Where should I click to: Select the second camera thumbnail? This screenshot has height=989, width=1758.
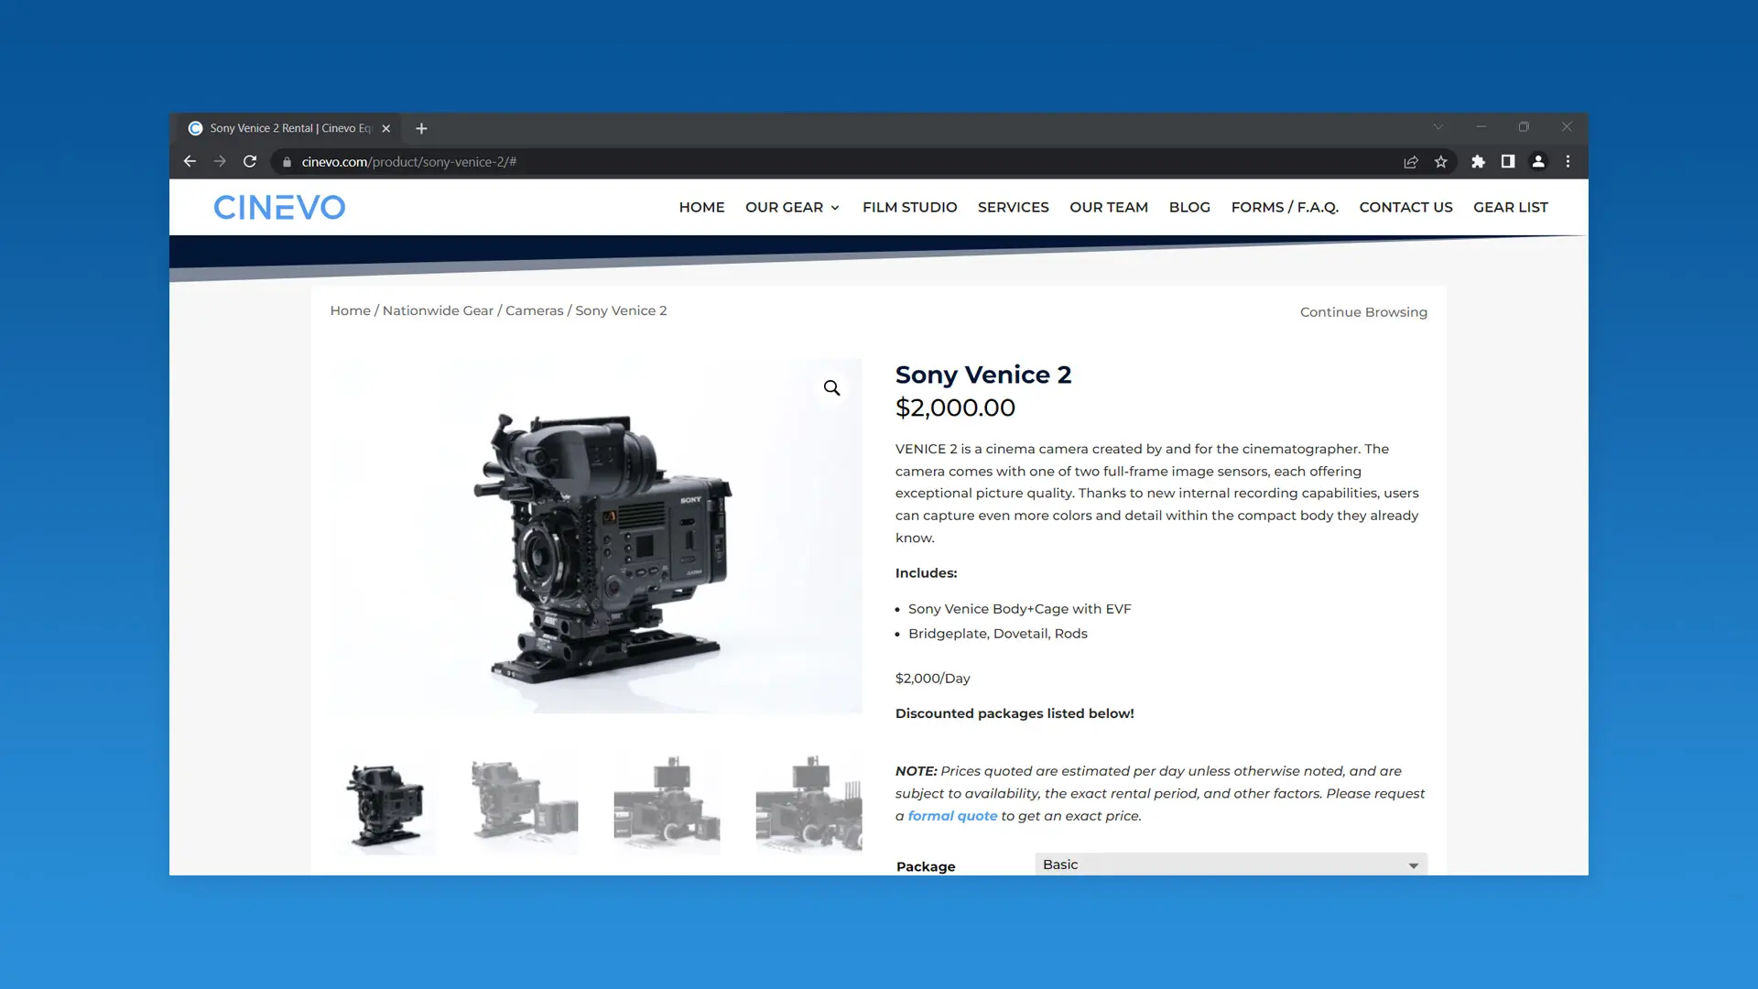coord(525,804)
